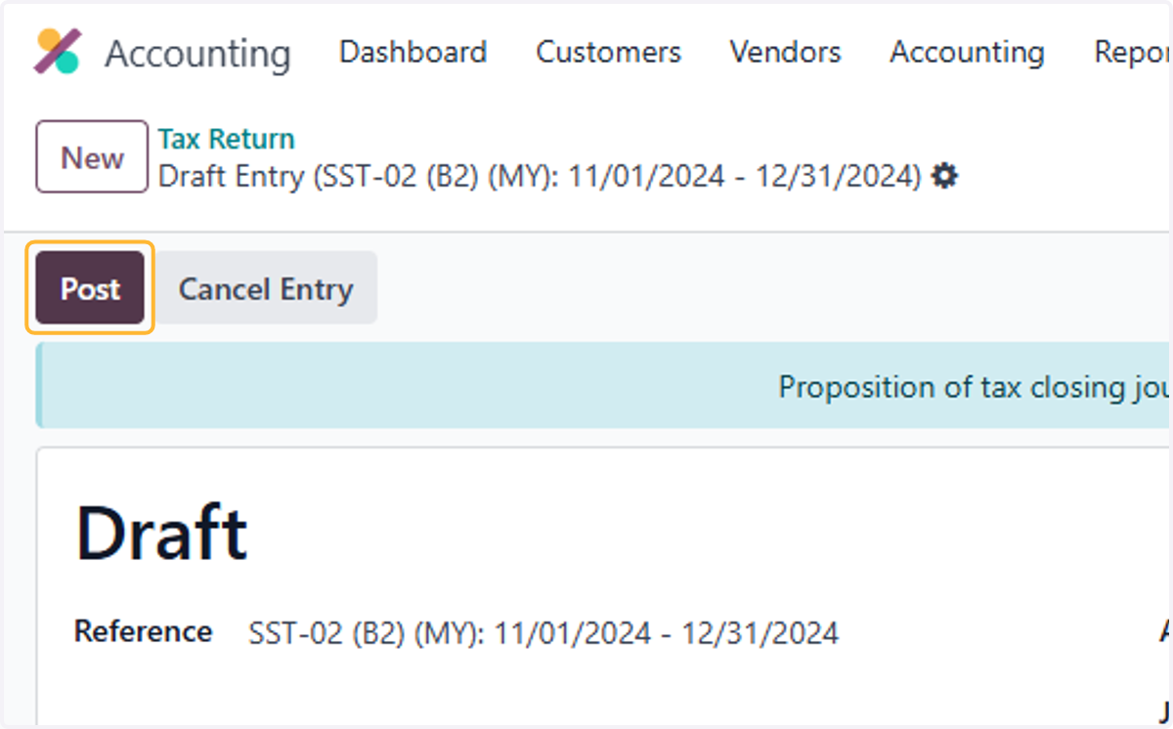The image size is (1173, 729).
Task: Open the Dashboard menu
Action: tap(413, 52)
